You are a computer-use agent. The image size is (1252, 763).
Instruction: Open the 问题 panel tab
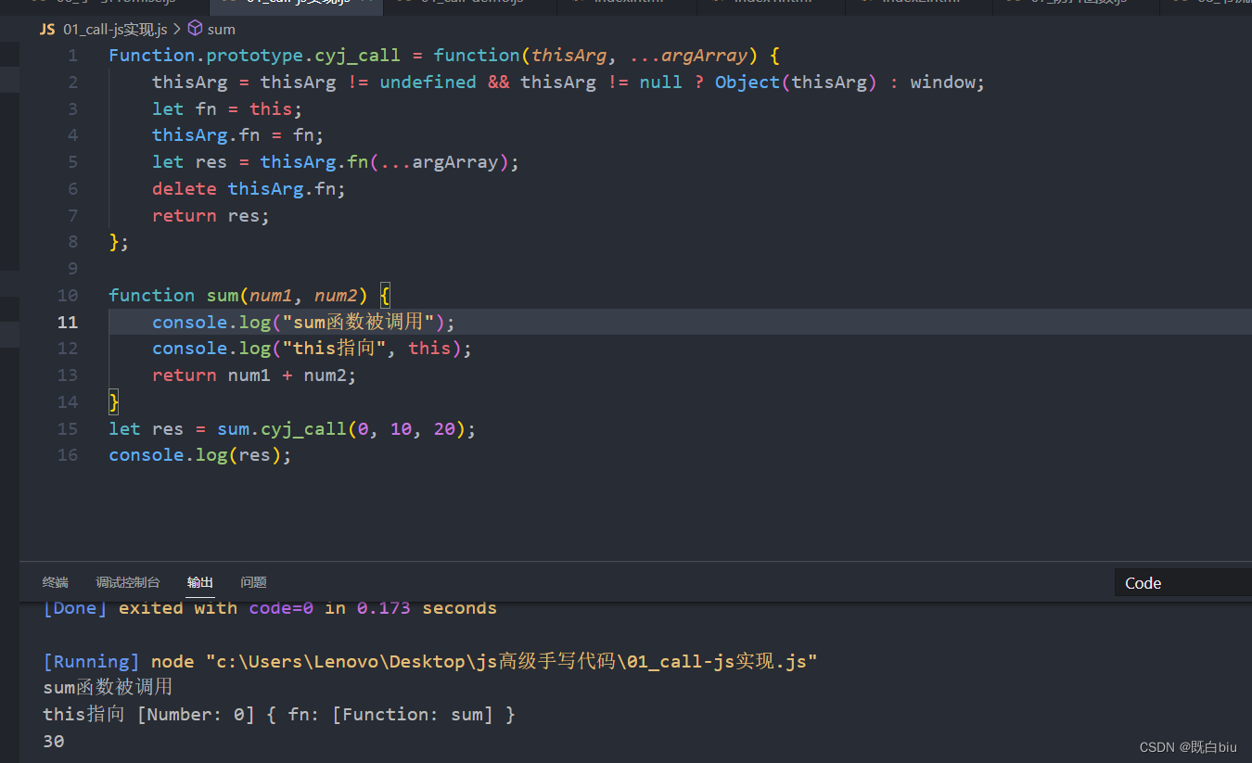253,582
